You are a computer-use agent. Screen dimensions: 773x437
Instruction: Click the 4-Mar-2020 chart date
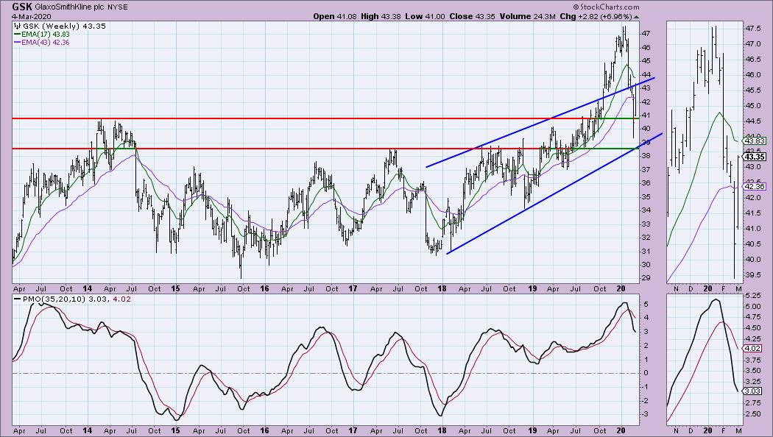(x=32, y=16)
